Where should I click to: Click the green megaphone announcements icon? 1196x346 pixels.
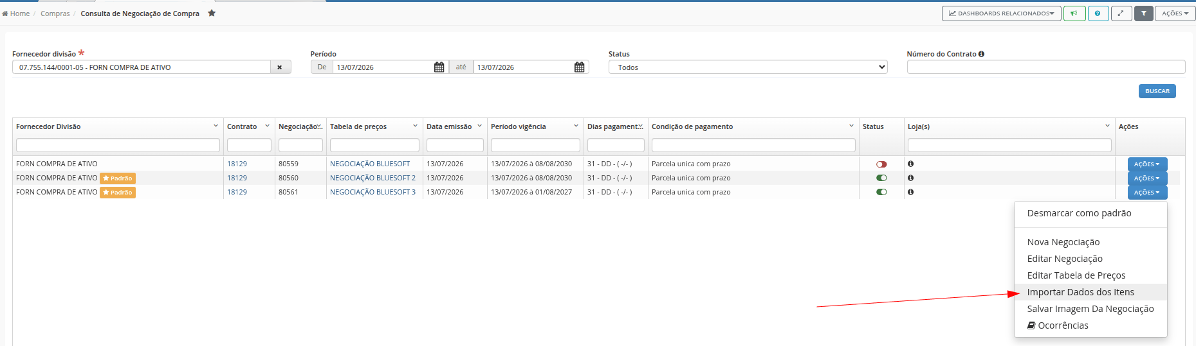coord(1074,13)
